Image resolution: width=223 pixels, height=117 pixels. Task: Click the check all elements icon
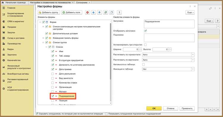click(x=105, y=12)
